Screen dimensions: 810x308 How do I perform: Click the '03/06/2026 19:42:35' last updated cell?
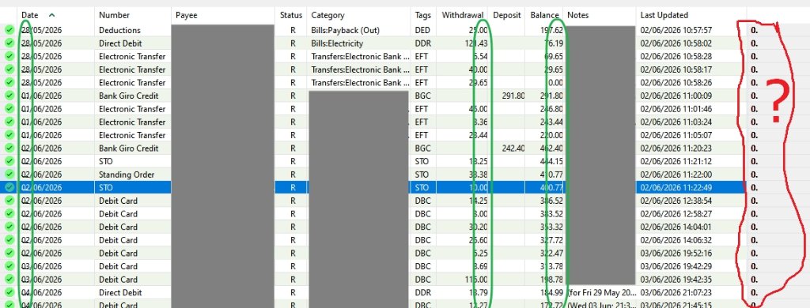coord(676,280)
